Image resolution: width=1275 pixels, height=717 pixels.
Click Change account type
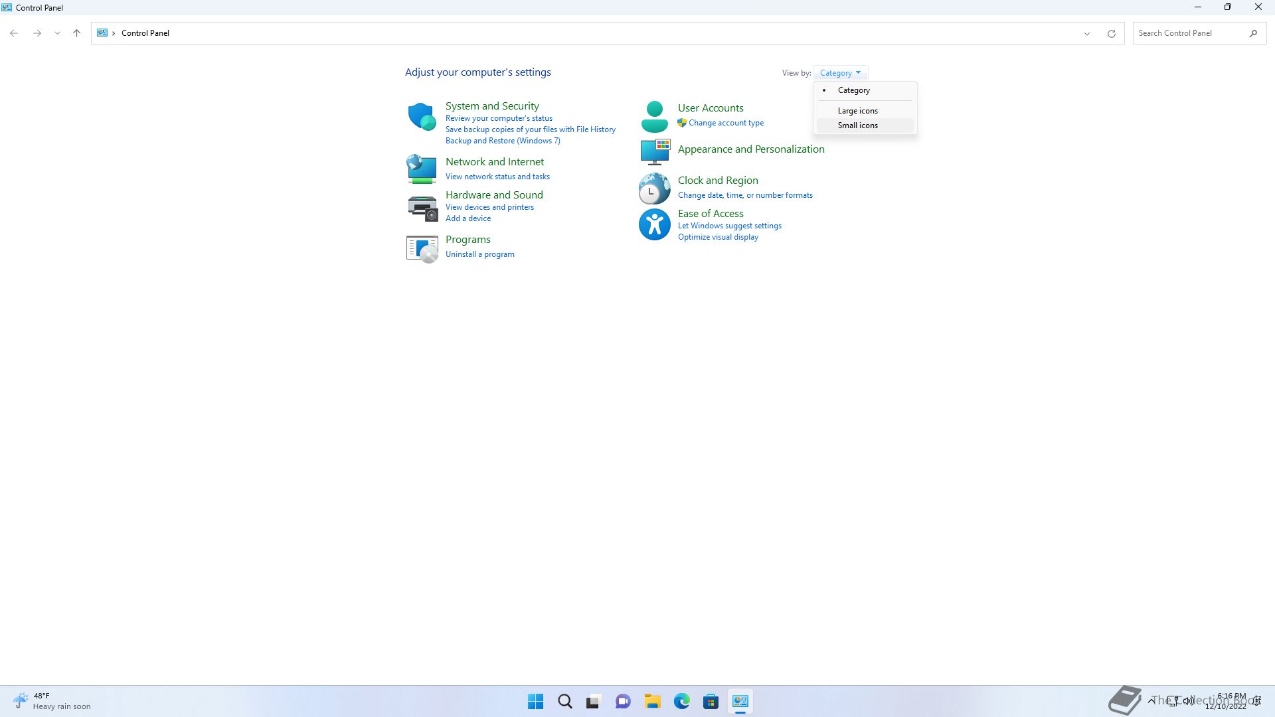click(x=725, y=122)
